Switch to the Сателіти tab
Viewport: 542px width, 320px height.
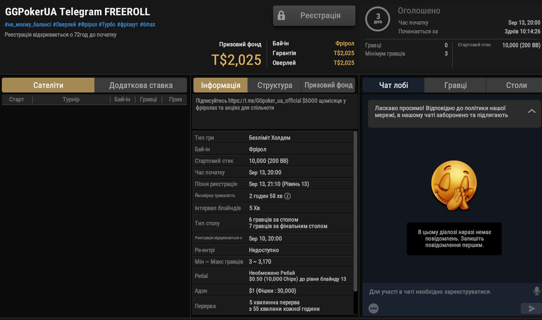pos(48,85)
